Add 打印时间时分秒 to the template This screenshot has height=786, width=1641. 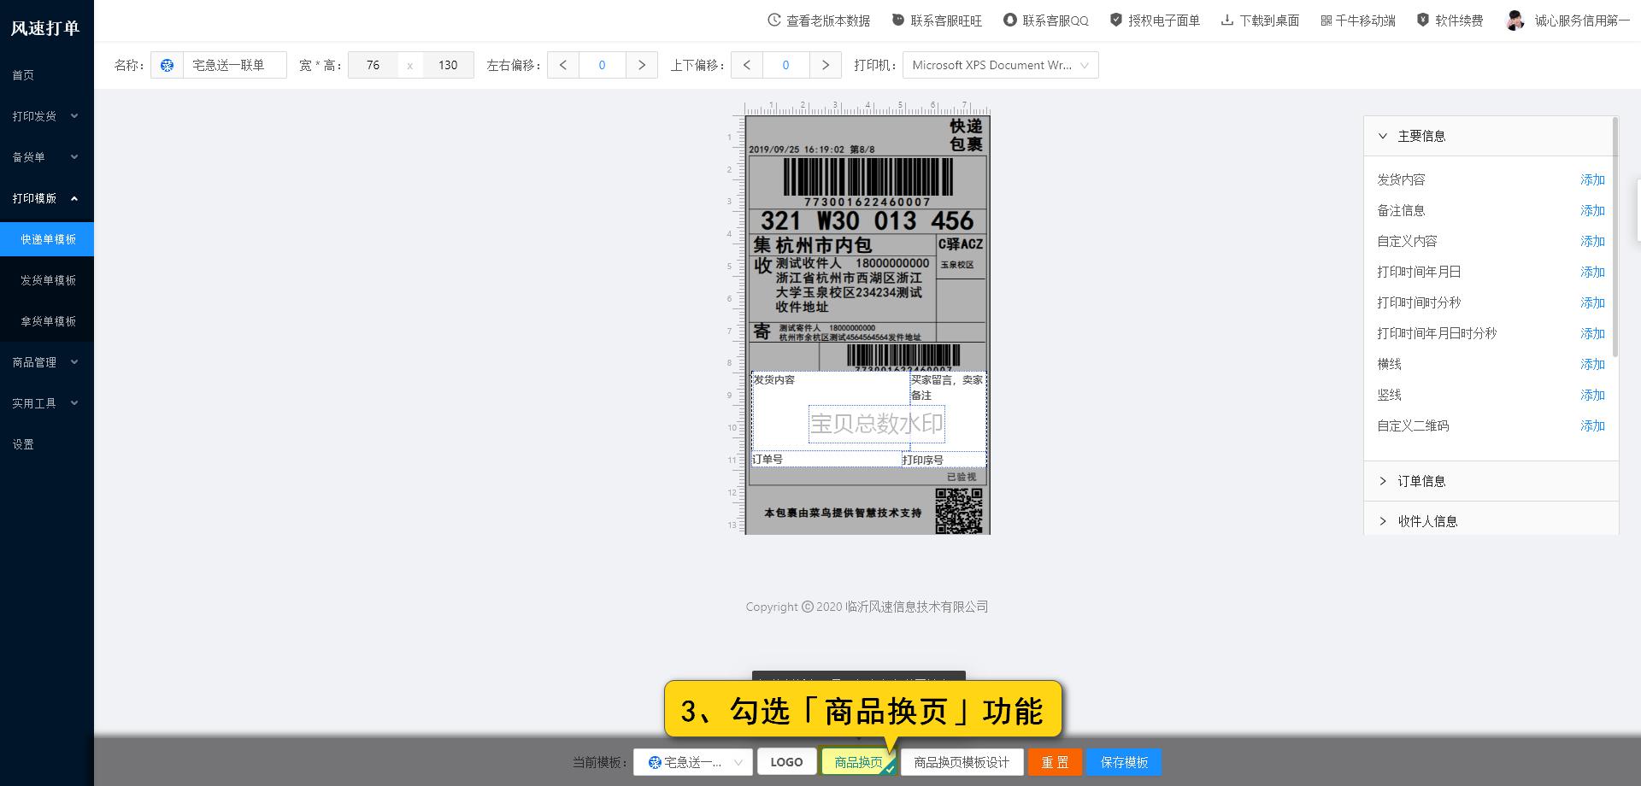point(1592,302)
